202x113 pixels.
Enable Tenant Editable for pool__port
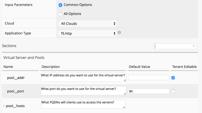pyautogui.click(x=173, y=91)
